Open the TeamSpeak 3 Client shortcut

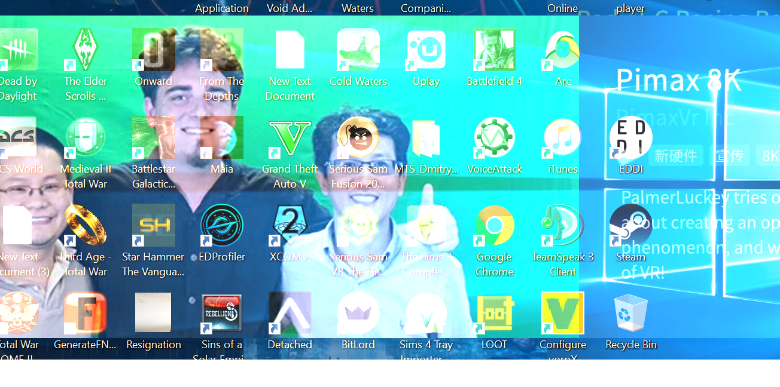coord(563,225)
